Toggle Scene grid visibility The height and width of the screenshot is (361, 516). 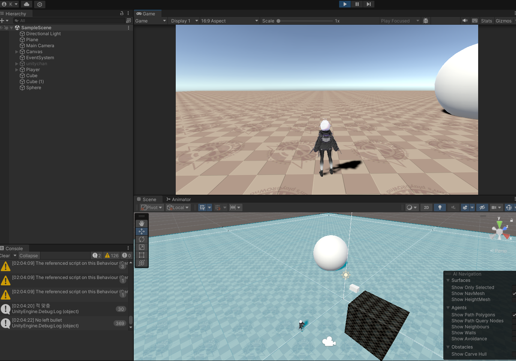(202, 207)
